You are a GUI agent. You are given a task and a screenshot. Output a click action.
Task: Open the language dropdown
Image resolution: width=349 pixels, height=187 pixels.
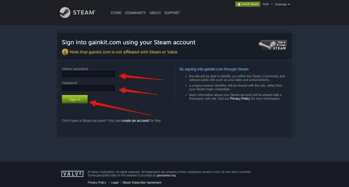pos(282,4)
